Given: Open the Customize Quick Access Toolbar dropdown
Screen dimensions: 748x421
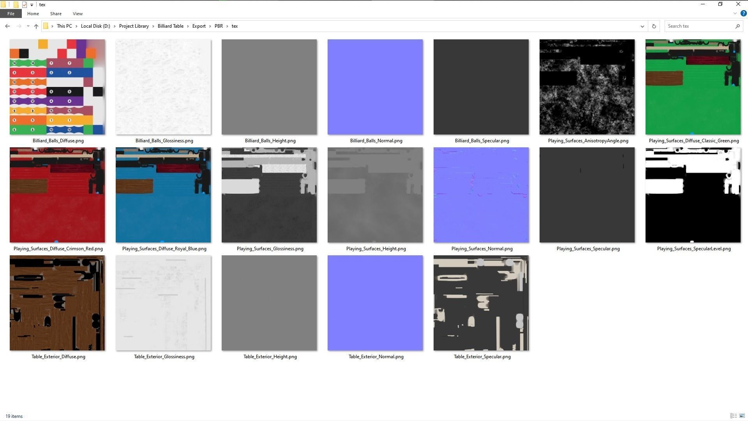Looking at the screenshot, I should (x=32, y=5).
